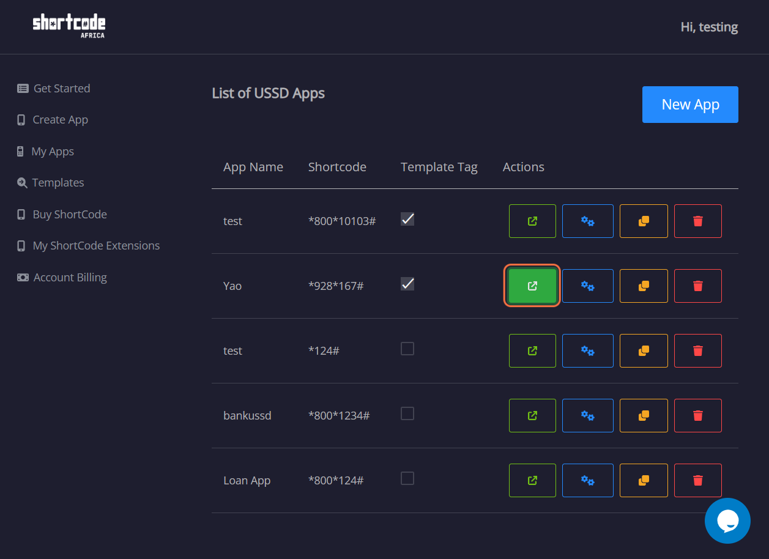Trash the Loan App
Image resolution: width=769 pixels, height=559 pixels.
698,480
